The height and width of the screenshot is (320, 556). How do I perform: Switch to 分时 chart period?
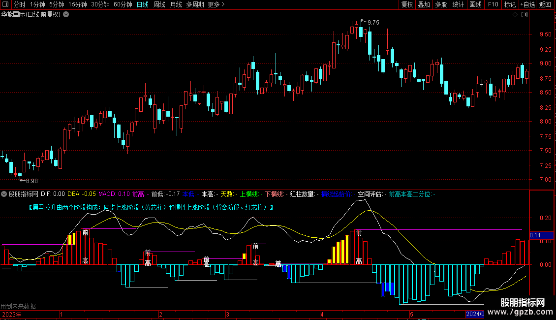point(20,4)
